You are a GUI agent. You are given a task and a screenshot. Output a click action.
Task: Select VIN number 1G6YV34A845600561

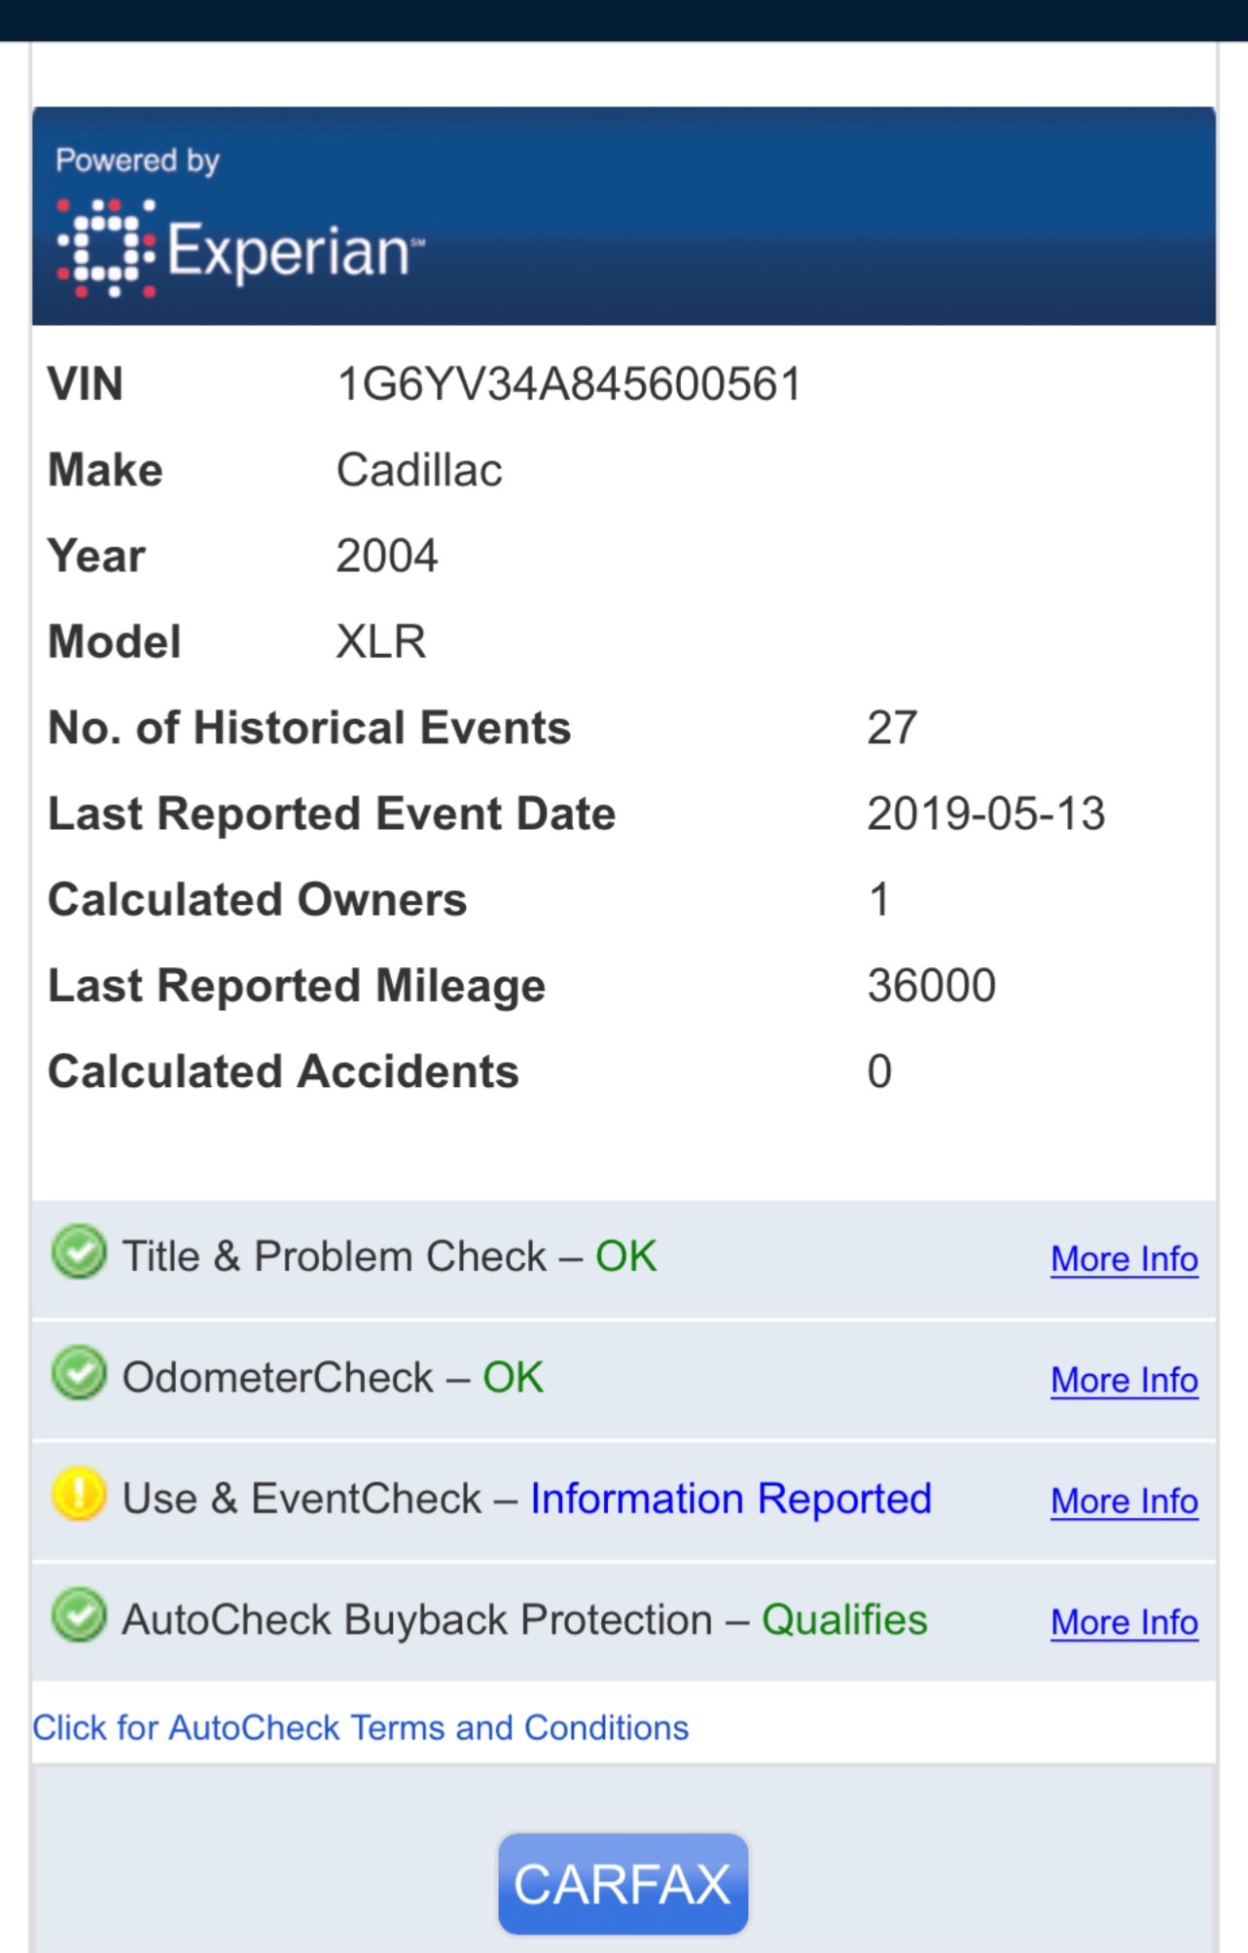click(x=569, y=383)
